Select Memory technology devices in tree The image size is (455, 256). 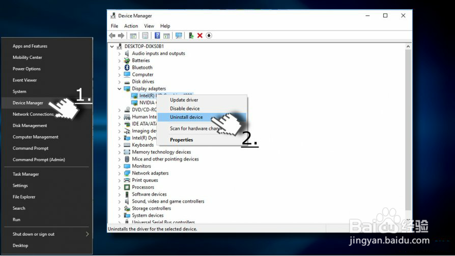(161, 152)
